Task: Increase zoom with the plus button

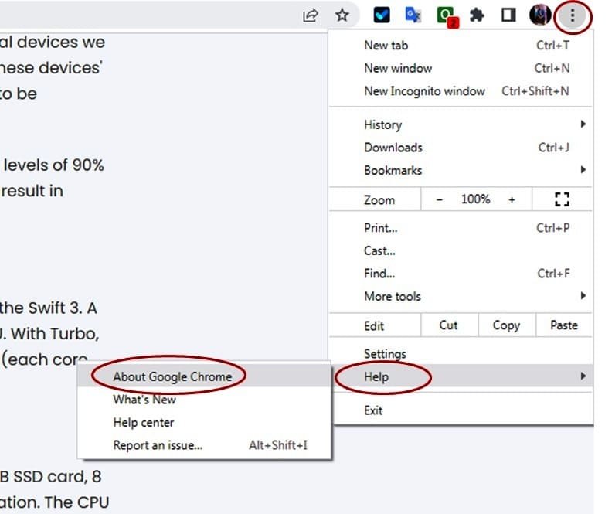Action: (512, 199)
